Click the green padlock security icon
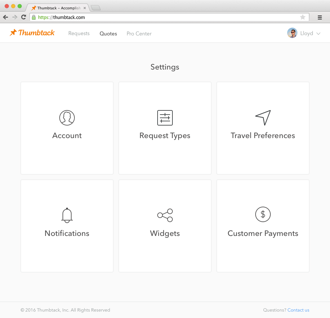Viewport: 330px width, 318px height. (x=34, y=17)
